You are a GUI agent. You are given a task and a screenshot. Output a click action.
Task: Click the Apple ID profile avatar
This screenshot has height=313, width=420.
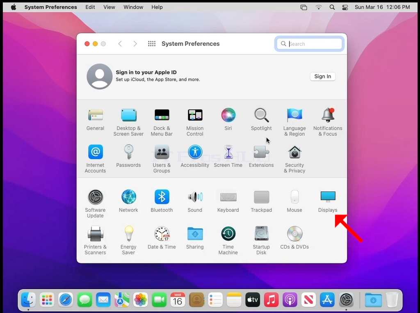pyautogui.click(x=100, y=76)
